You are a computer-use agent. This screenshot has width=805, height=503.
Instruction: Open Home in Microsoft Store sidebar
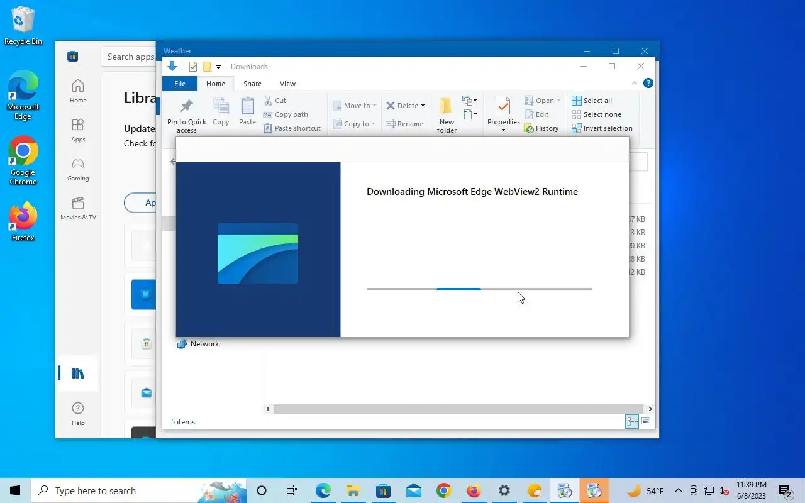tap(78, 91)
